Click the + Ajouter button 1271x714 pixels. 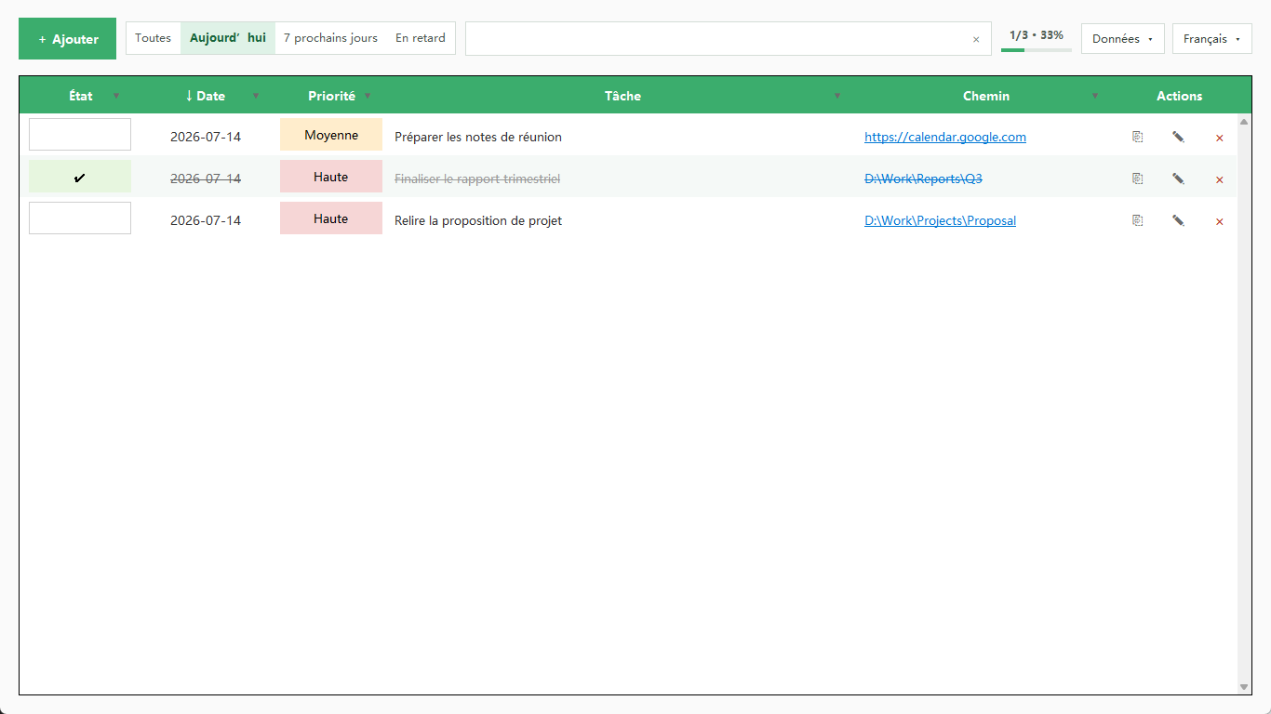[x=67, y=39]
